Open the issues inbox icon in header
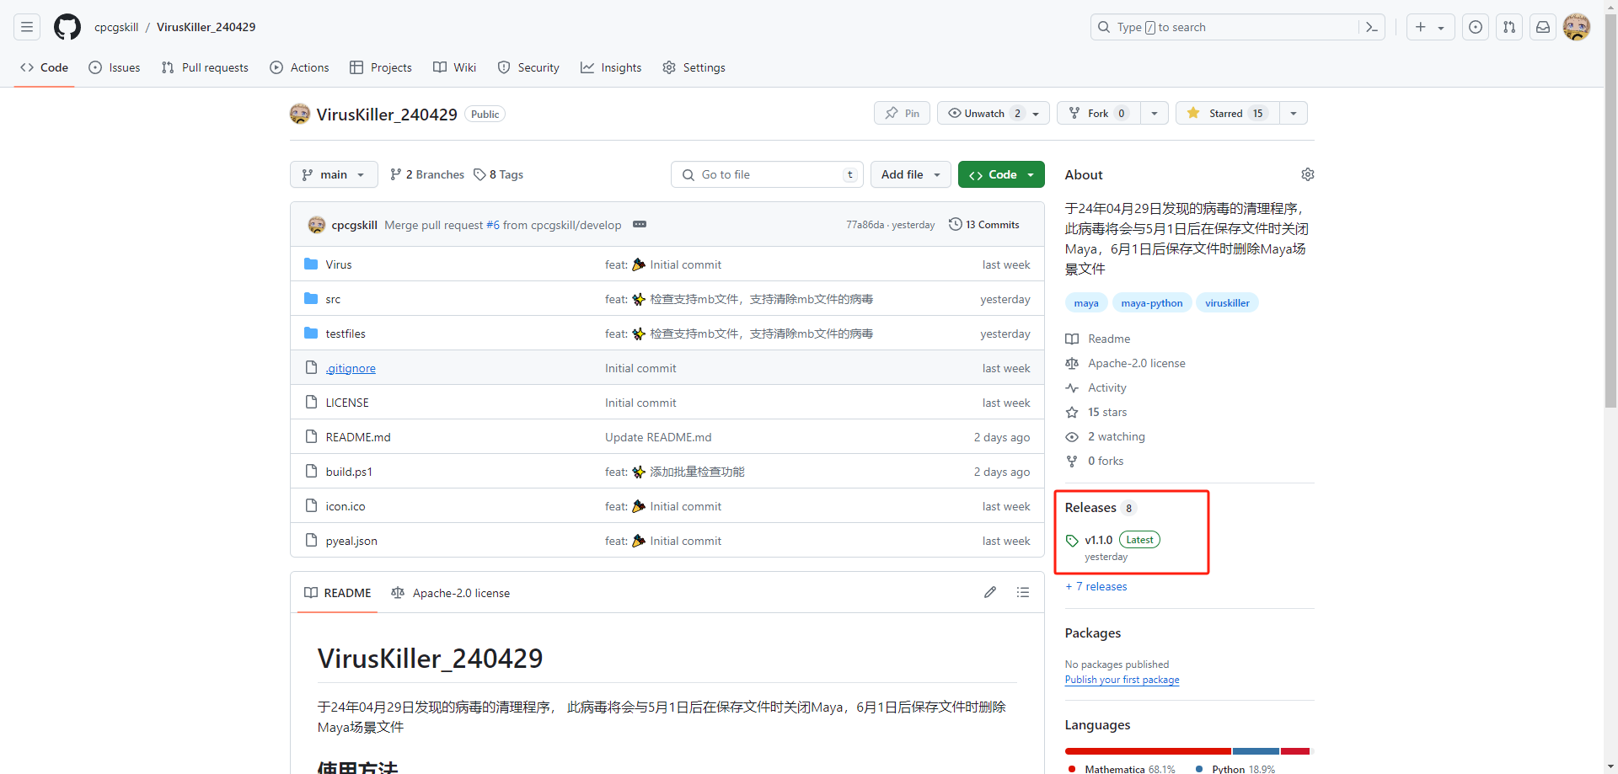The height and width of the screenshot is (774, 1618). (1476, 27)
